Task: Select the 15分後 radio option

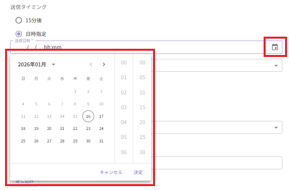Action: coord(19,20)
